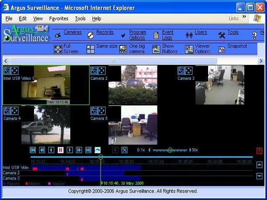The width and height of the screenshot is (267, 200).
Task: Pause the playback
Action: point(61,150)
